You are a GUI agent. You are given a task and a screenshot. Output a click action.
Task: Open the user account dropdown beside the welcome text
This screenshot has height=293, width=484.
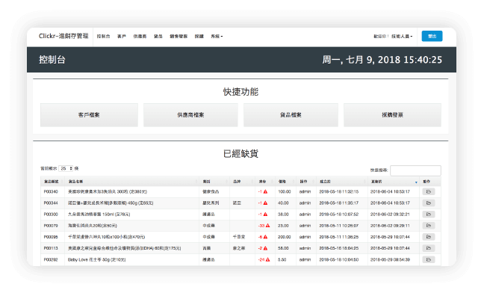(402, 37)
